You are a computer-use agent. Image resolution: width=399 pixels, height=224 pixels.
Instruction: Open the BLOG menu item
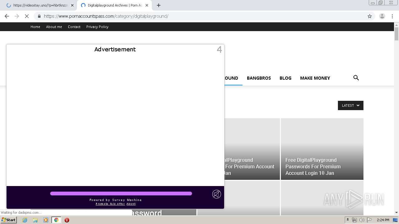pos(286,78)
